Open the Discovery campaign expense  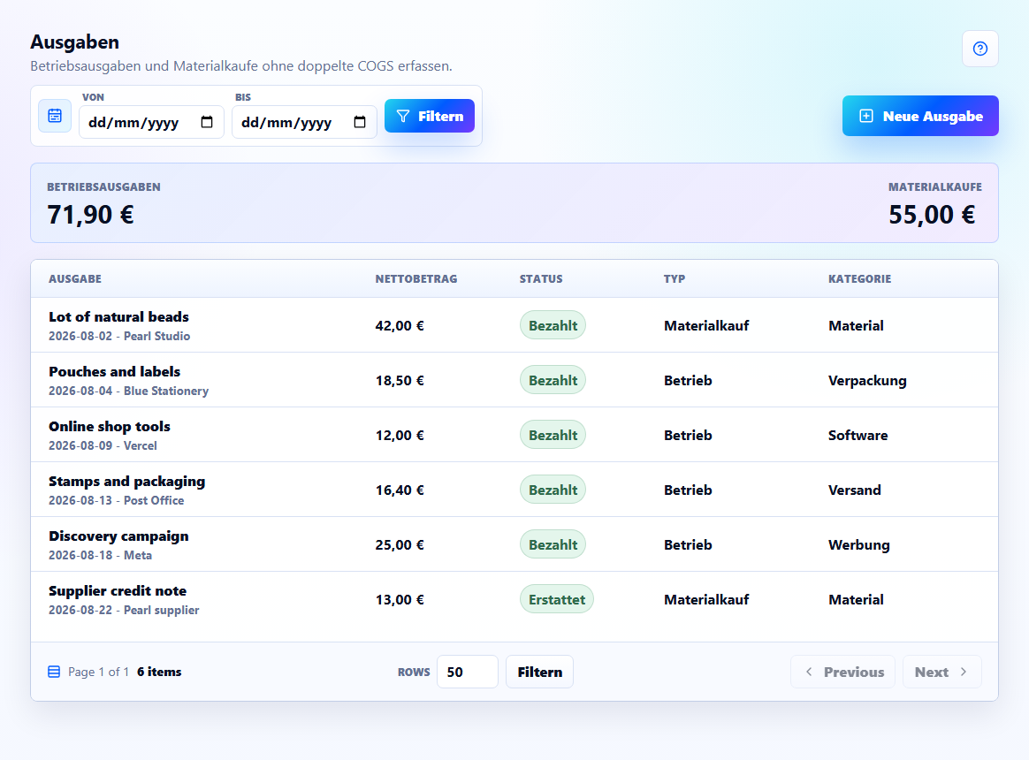coord(118,536)
